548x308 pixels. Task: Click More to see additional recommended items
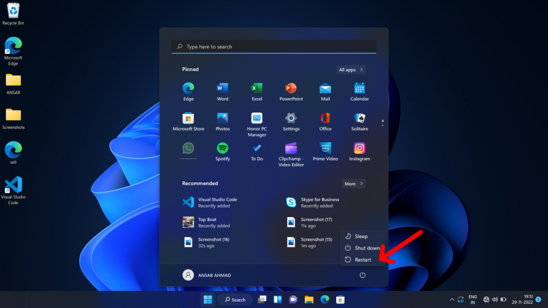(353, 183)
